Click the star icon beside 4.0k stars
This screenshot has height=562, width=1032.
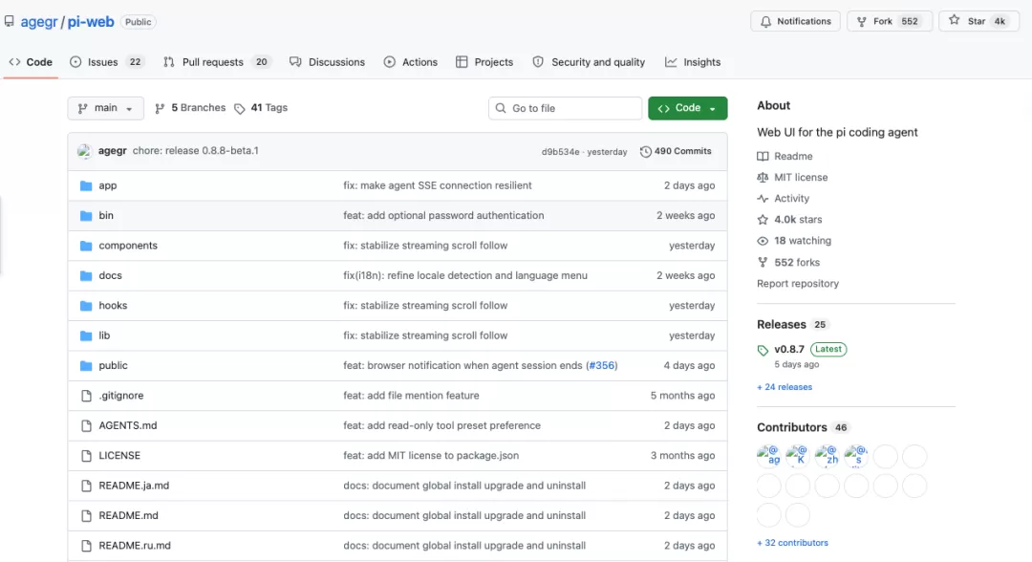point(763,220)
